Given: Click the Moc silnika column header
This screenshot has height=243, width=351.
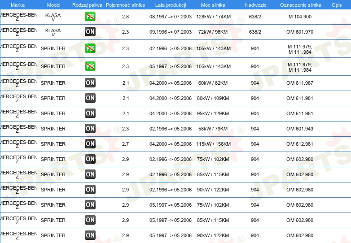Looking at the screenshot, I should coord(213,5).
